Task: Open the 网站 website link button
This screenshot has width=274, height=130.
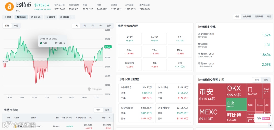Action: pos(8,17)
